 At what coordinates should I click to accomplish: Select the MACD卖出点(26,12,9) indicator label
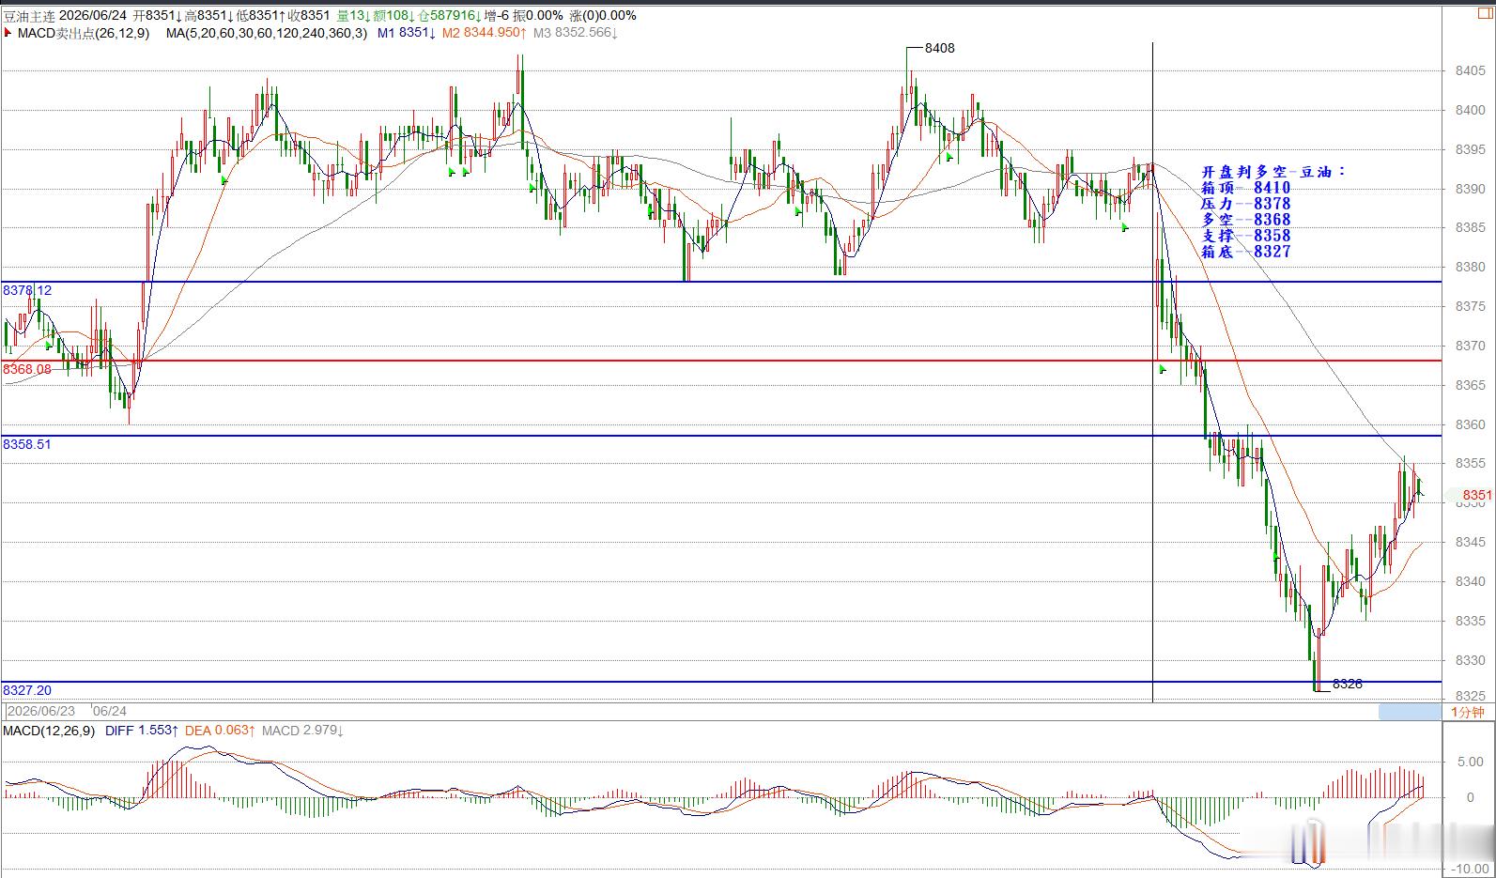(83, 33)
